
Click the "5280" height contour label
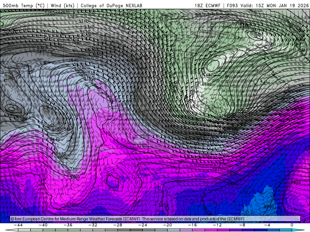pos(72,16)
